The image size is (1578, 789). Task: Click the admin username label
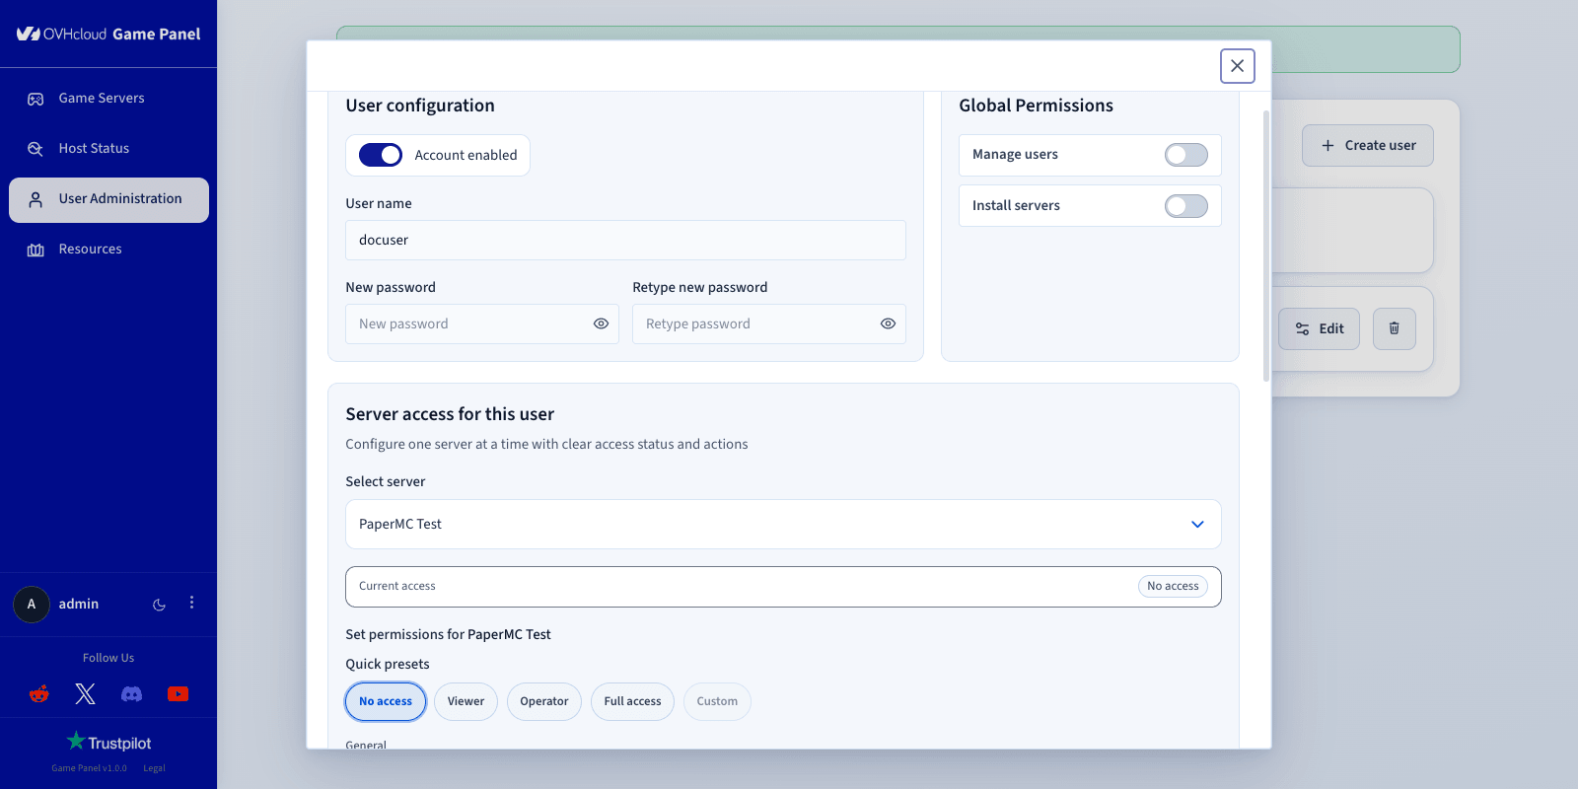(79, 604)
